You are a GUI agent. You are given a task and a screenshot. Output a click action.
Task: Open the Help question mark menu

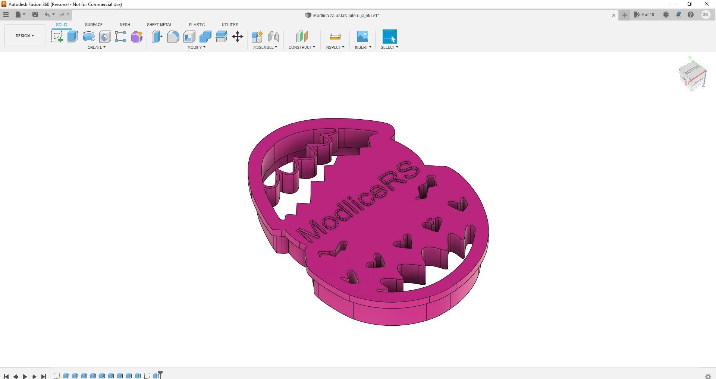691,15
